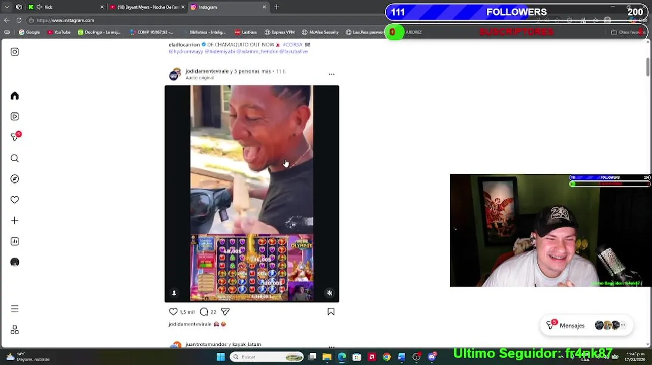Open the dashboard chart icon in sidebar

tap(15, 241)
